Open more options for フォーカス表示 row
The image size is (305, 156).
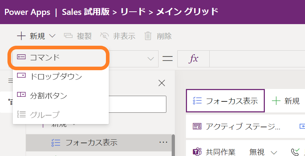[164, 143]
